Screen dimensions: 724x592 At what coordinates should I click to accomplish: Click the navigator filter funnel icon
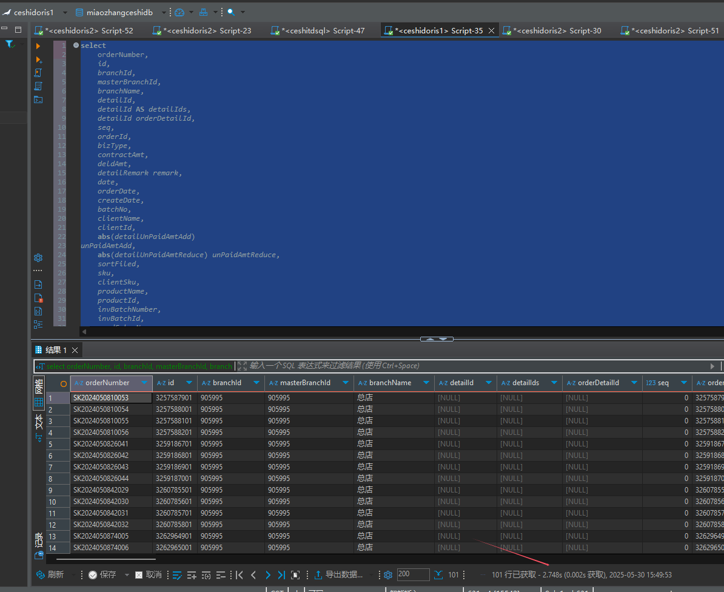click(x=10, y=44)
